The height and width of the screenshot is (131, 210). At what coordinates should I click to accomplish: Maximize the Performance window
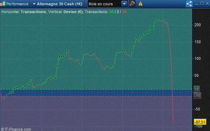click(x=202, y=4)
